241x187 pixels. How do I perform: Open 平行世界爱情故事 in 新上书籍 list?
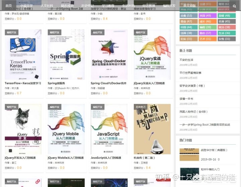point(190,73)
